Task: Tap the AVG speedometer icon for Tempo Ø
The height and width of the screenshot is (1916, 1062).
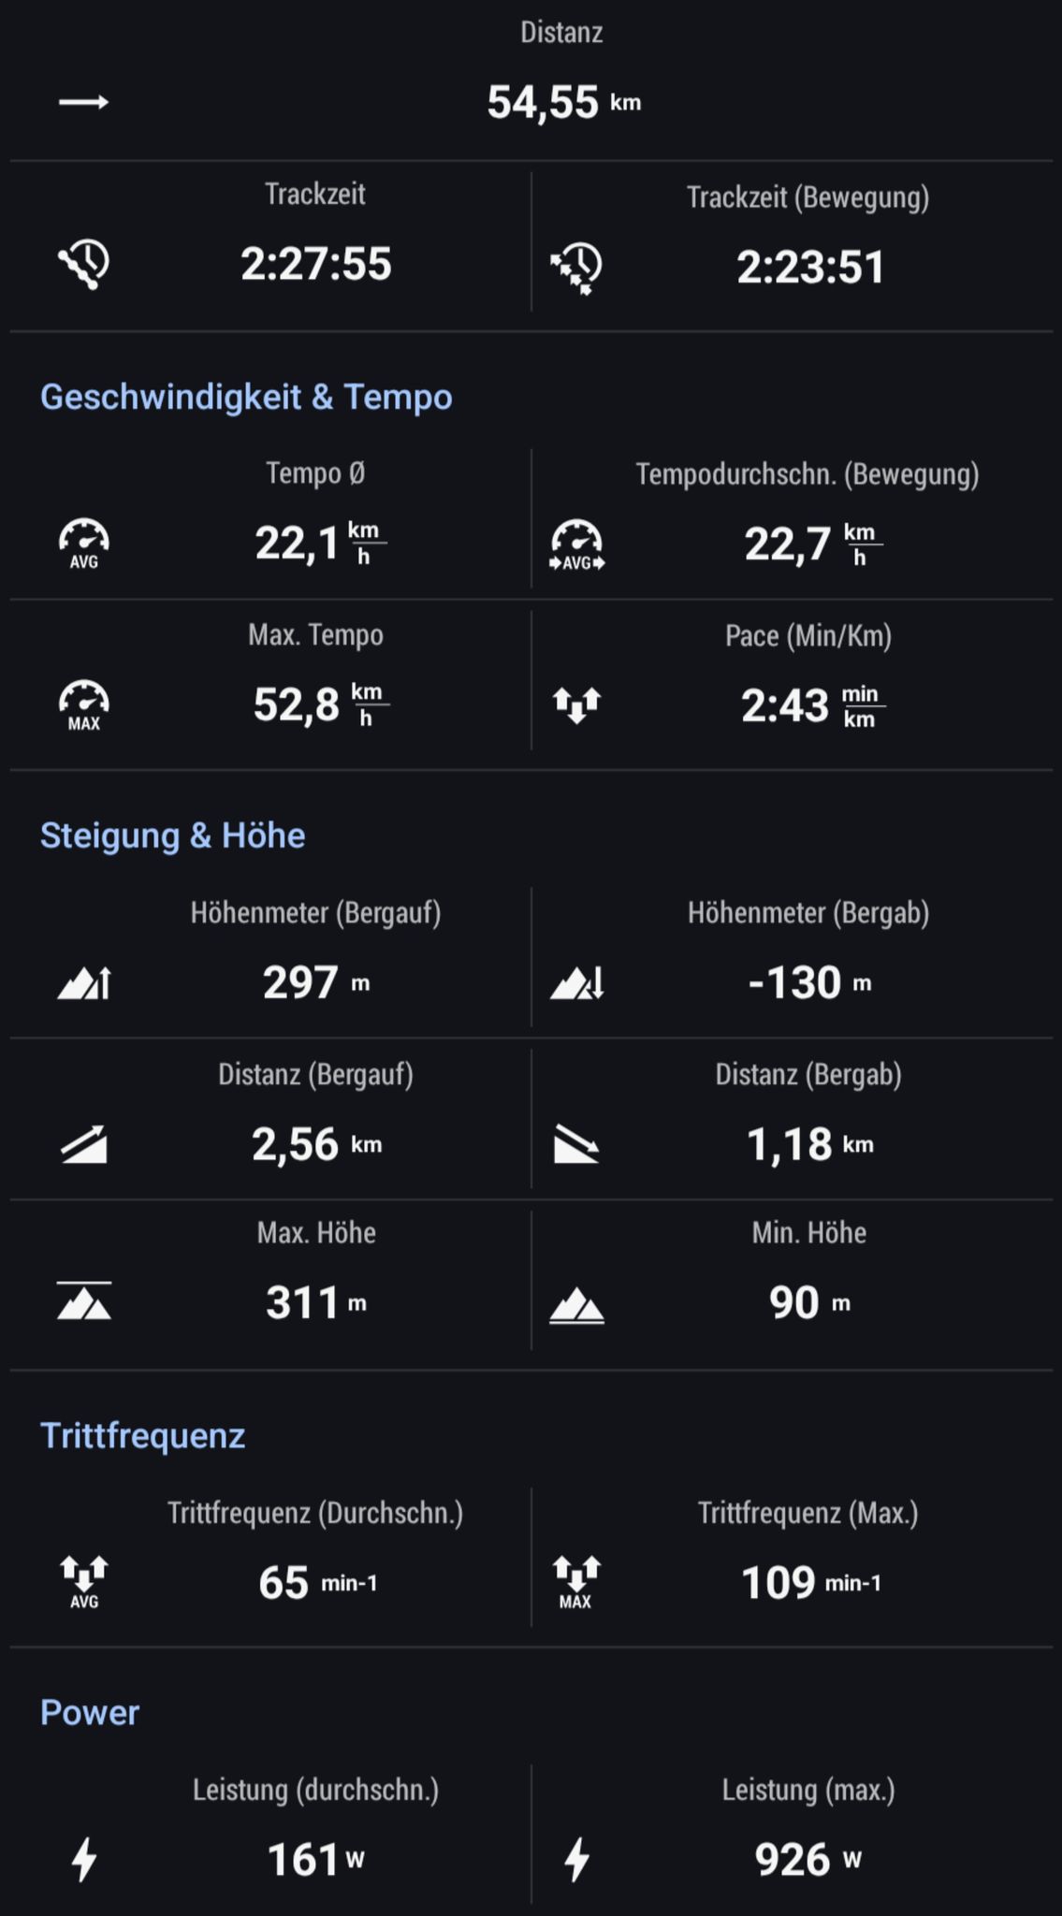Action: click(83, 544)
